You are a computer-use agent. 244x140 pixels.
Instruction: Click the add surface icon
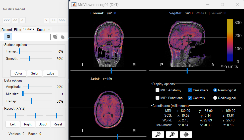coord(55,37)
